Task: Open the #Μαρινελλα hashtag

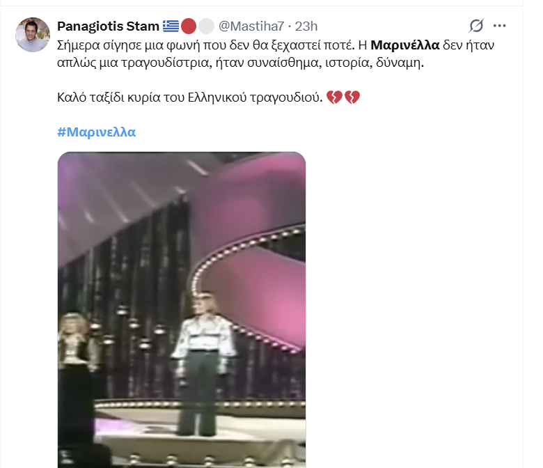Action: click(96, 132)
